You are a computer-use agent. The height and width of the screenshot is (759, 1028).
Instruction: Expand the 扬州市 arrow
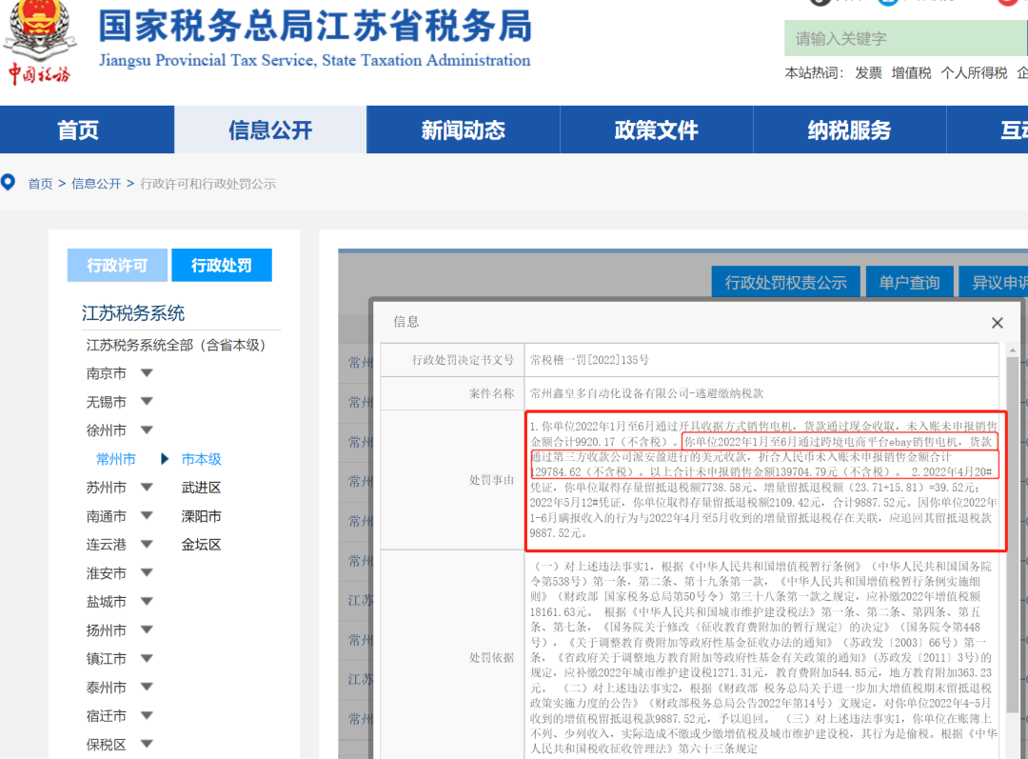(147, 629)
